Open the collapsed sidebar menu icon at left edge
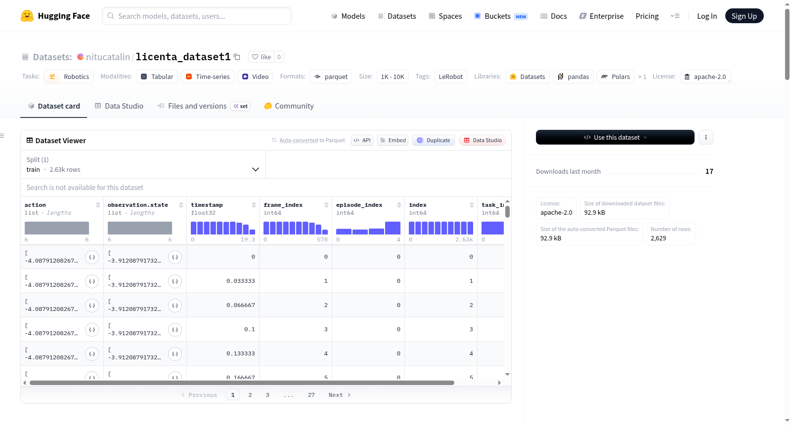 tap(2, 136)
